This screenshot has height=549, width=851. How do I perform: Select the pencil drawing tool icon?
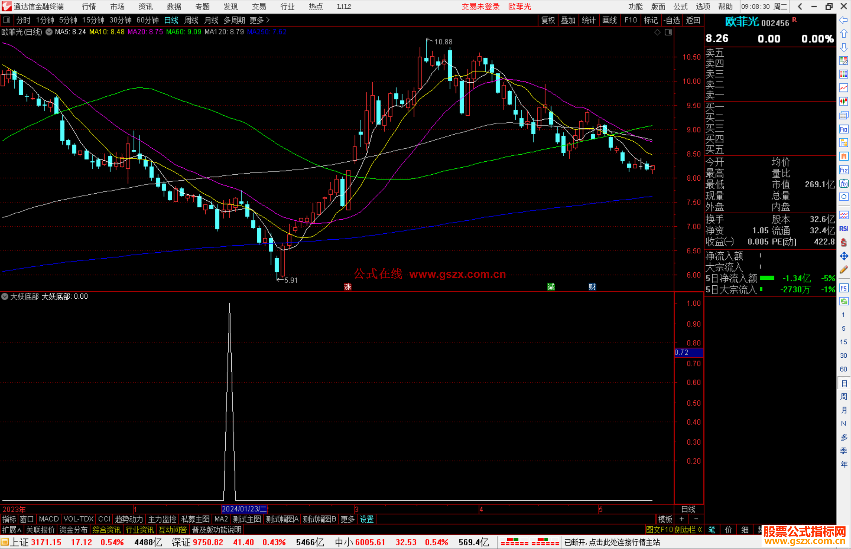pyautogui.click(x=844, y=270)
